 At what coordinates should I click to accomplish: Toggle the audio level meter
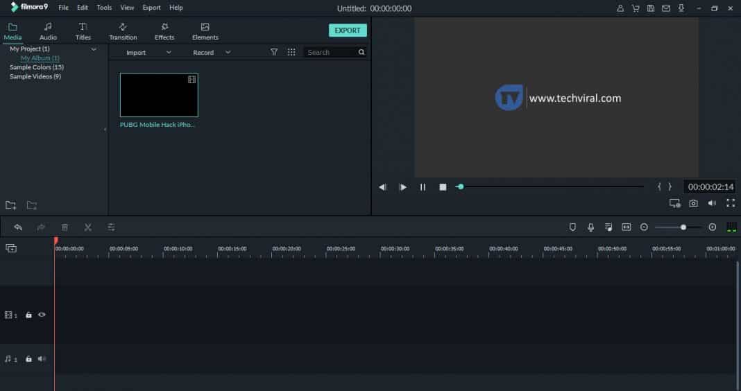click(x=731, y=227)
